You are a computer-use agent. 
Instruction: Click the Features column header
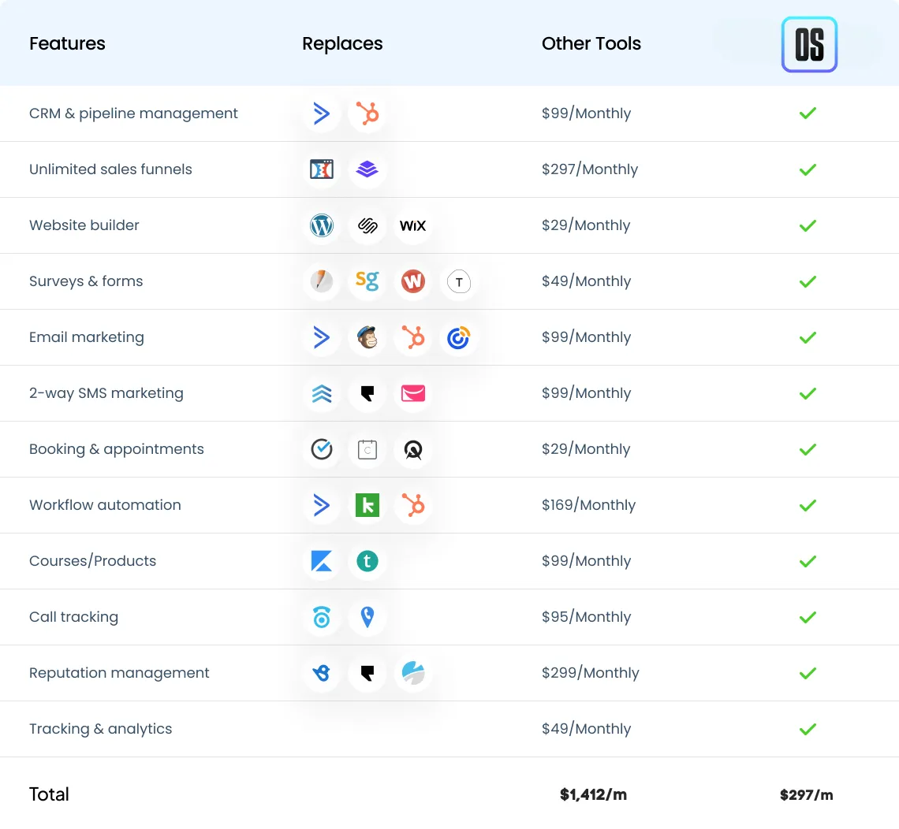pos(67,44)
